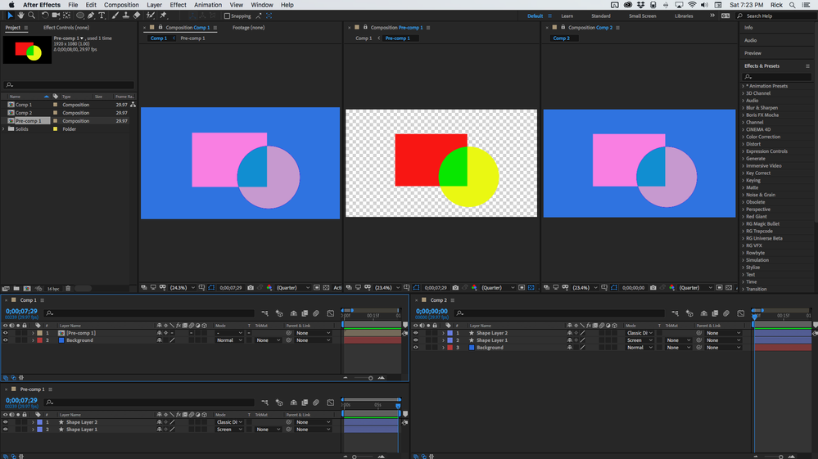Select the Puppet Pin tool
This screenshot has width=818, height=459.
(x=164, y=16)
